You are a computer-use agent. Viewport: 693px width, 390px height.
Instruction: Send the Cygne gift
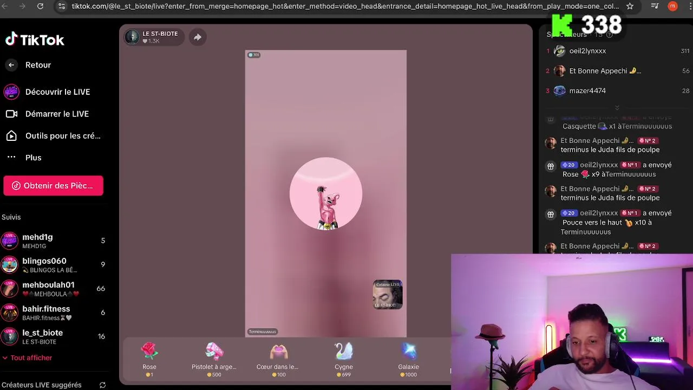344,360
